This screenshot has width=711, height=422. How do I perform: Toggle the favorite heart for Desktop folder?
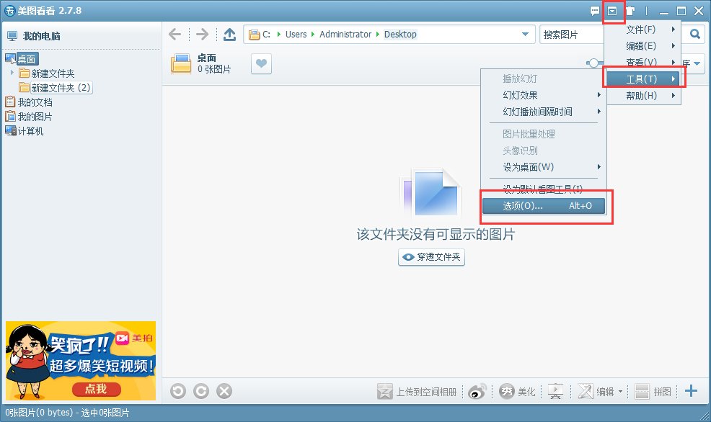[261, 63]
